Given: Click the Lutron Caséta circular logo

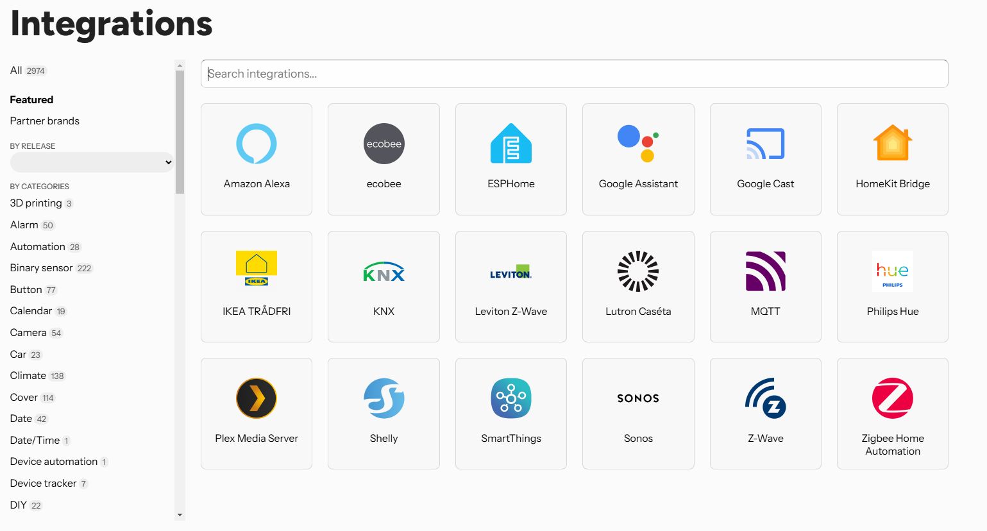Looking at the screenshot, I should coord(638,271).
